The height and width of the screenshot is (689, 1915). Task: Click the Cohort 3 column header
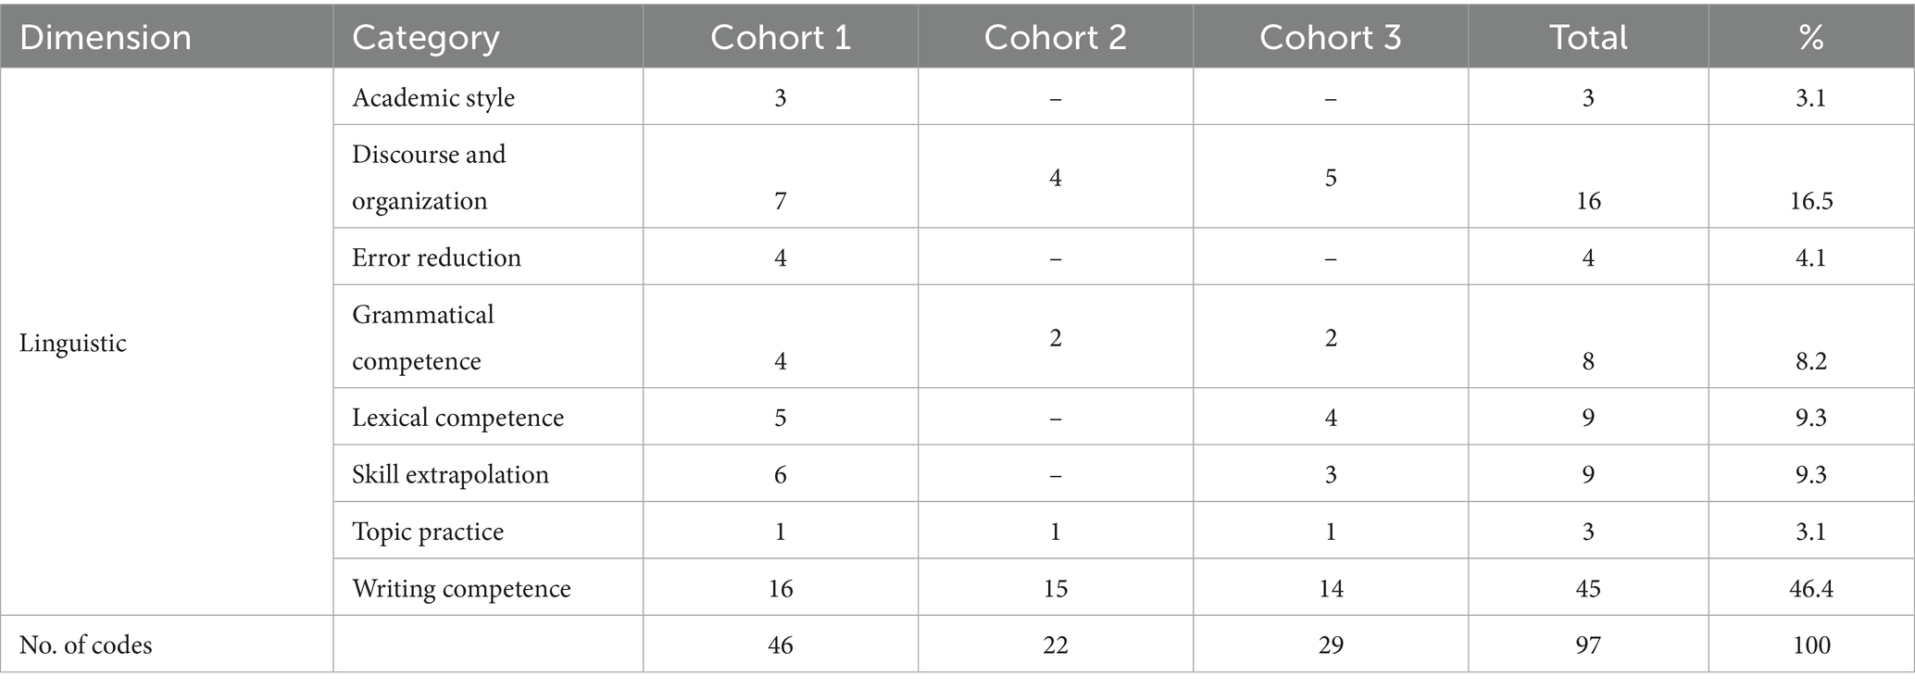(1330, 38)
